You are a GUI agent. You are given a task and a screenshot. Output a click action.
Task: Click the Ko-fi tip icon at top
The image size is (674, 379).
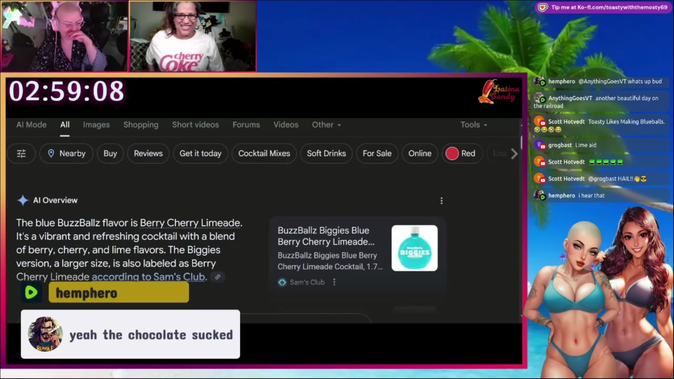coord(543,7)
